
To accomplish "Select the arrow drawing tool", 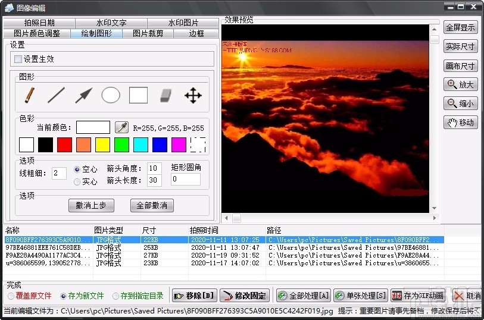I will point(84,95).
